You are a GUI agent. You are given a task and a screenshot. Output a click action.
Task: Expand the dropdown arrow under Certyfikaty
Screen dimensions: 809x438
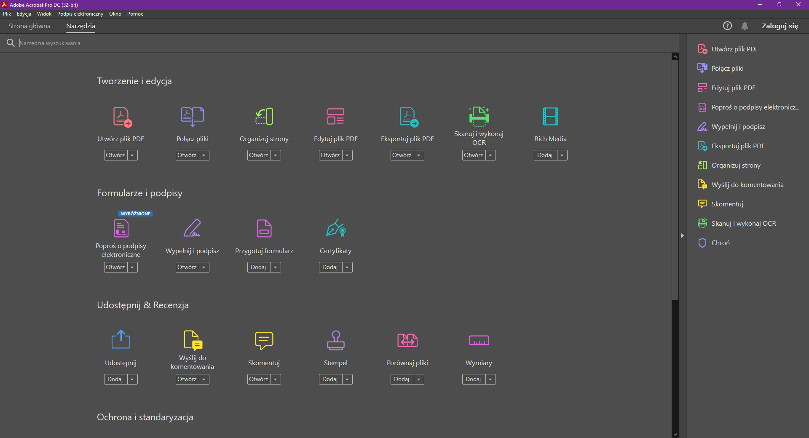(347, 267)
